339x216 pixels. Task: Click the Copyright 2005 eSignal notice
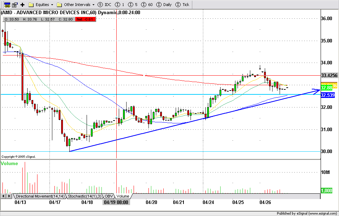pyautogui.click(x=19, y=157)
